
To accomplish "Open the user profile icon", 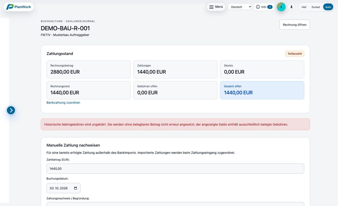I will [291, 7].
